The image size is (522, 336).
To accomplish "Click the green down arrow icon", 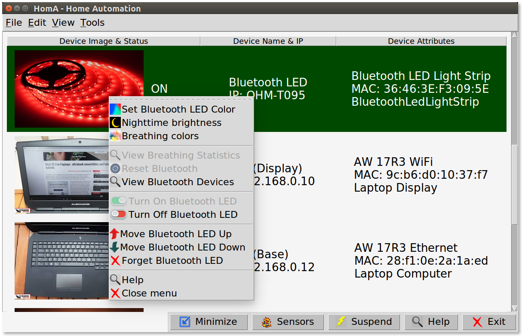I will coord(114,247).
